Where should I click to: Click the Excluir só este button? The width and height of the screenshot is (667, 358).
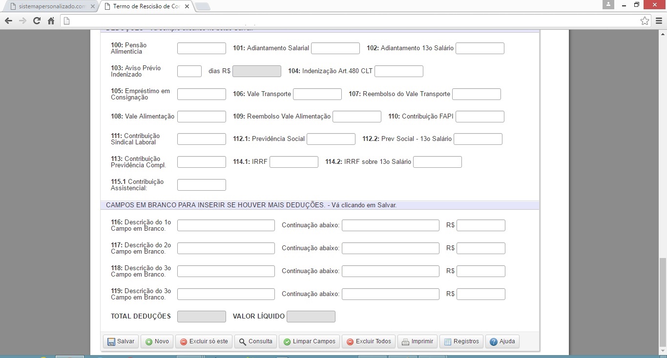204,341
